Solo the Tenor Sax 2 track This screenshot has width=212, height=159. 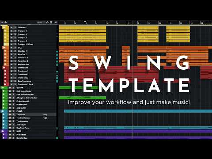coord(15,61)
